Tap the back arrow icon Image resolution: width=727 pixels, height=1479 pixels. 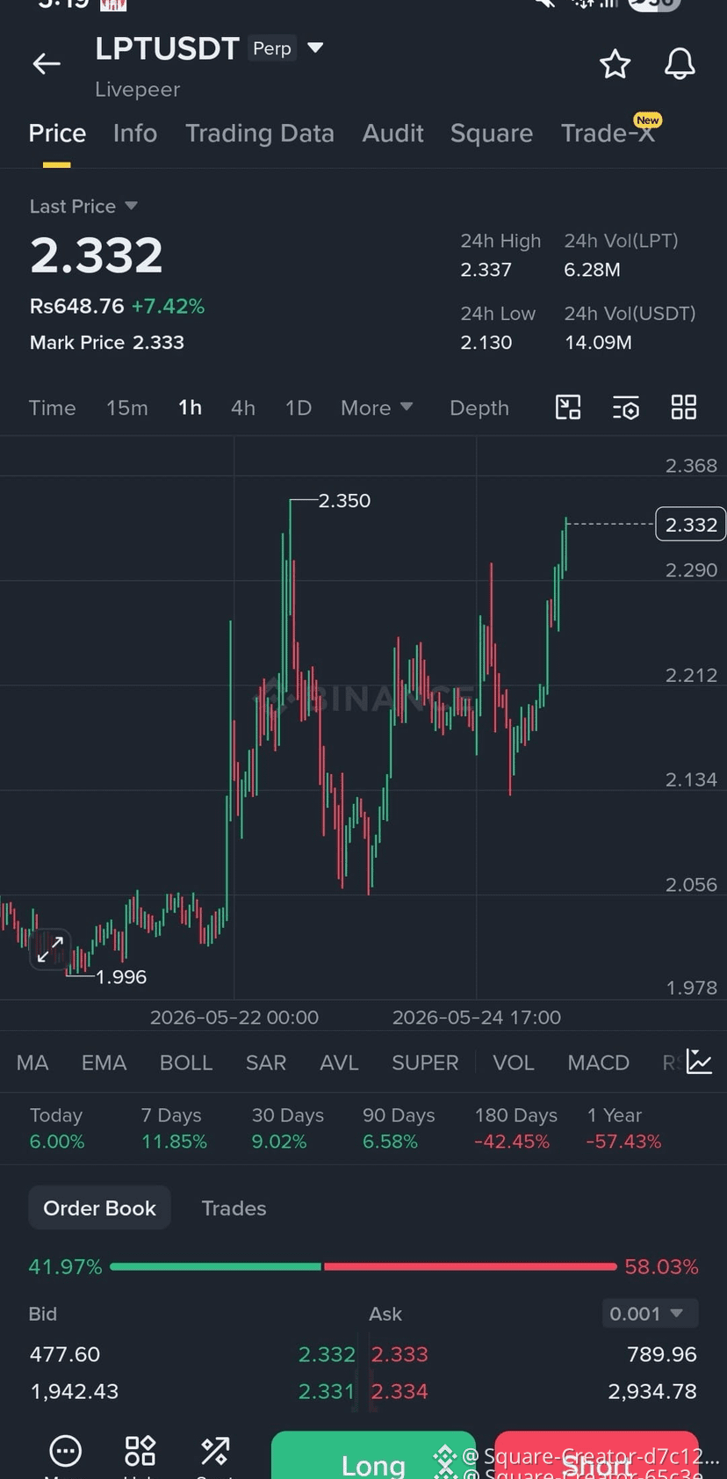[x=47, y=63]
